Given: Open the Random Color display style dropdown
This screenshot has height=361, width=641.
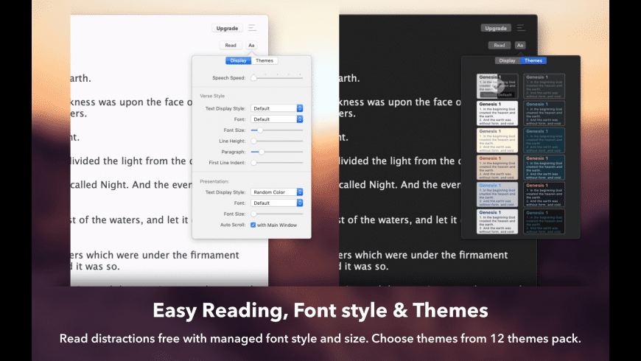Looking at the screenshot, I should 276,192.
